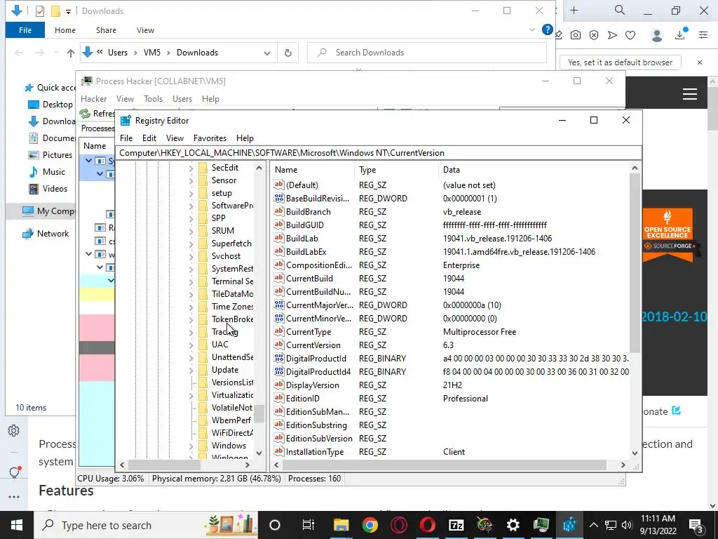Open 7-Zip from the taskbar

(x=456, y=525)
